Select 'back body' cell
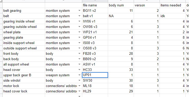The height and width of the screenshot is (97, 189). (x=24, y=59)
